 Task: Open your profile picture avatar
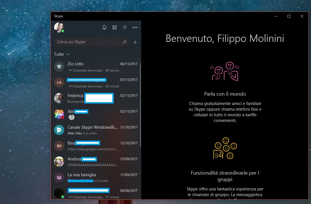tap(59, 27)
